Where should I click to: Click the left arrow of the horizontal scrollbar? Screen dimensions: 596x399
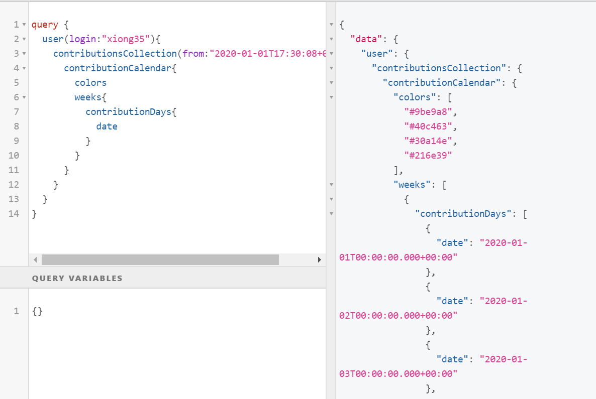tap(35, 259)
